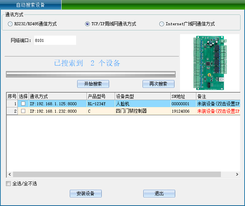Click the 未装设备 remark in row 1

pyautogui.click(x=218, y=104)
